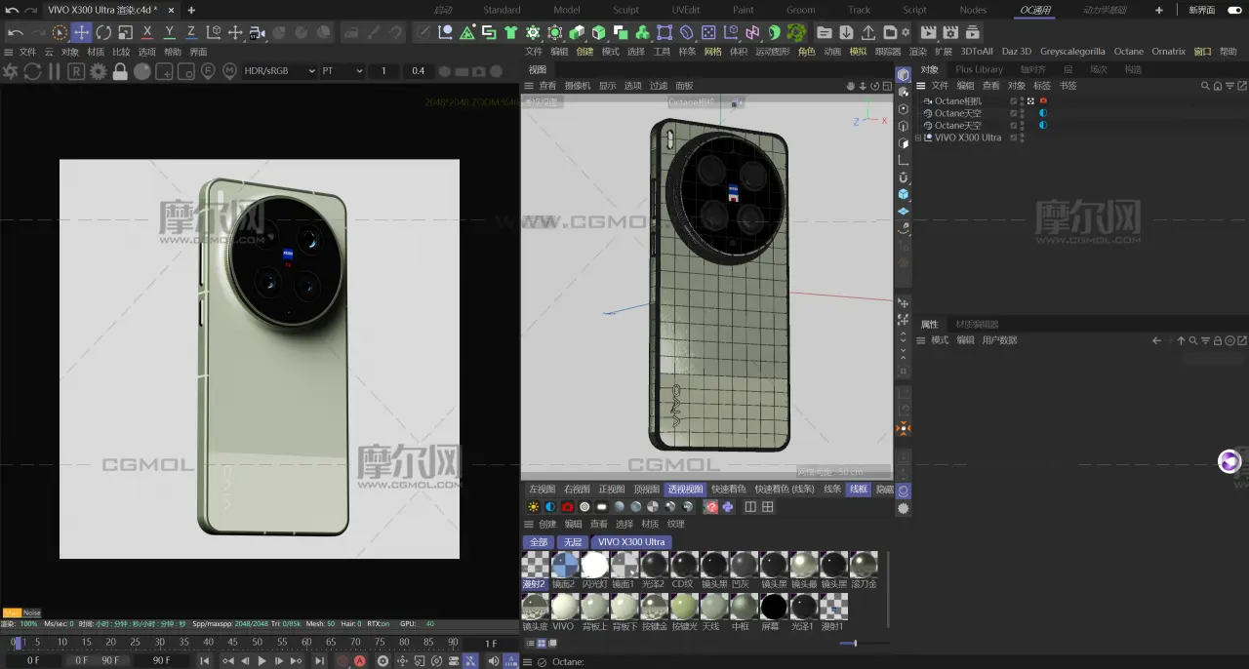Viewport: 1249px width, 669px height.
Task: Click the red Octane camera icon
Action: click(x=567, y=507)
